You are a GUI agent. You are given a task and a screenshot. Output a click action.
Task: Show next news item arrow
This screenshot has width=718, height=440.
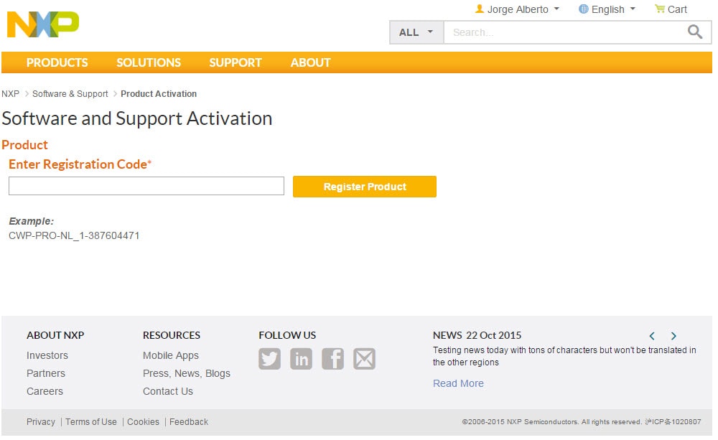click(x=673, y=336)
